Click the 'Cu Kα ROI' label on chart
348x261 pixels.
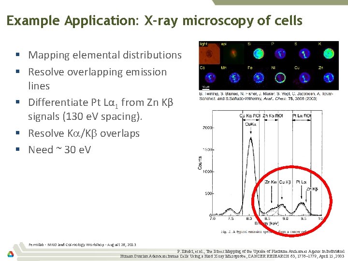[250, 116]
